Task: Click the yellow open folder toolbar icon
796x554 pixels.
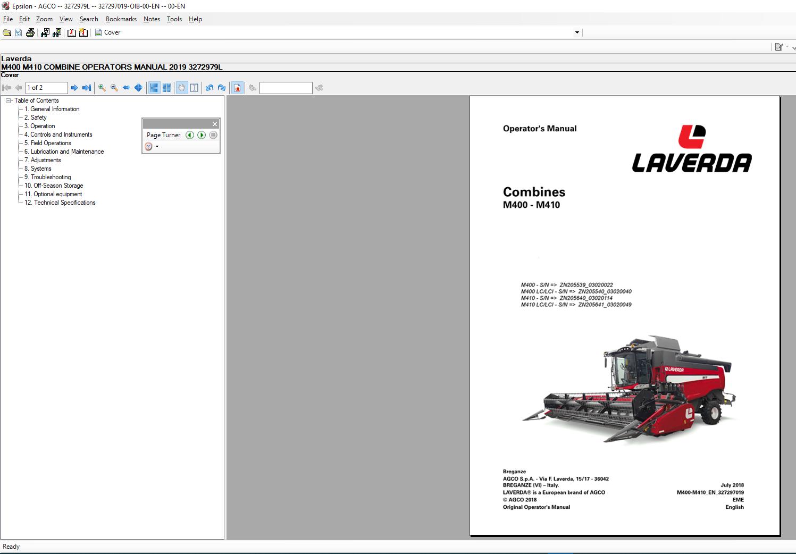Action: tap(7, 32)
